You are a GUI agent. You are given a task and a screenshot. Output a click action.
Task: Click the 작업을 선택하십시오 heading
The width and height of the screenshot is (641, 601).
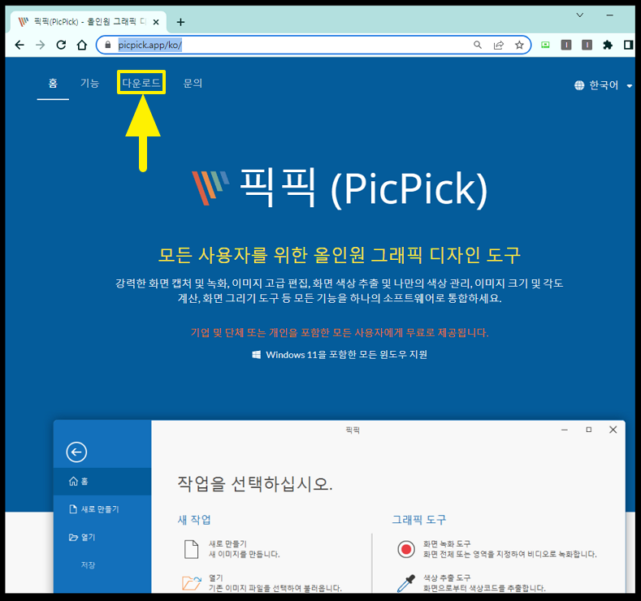coord(254,484)
